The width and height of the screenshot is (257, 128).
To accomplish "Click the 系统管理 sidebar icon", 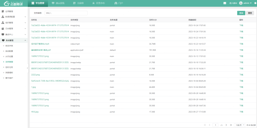I will tap(3, 40).
